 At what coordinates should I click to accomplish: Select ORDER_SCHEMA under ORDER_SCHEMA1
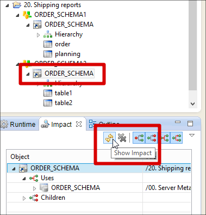point(69,24)
